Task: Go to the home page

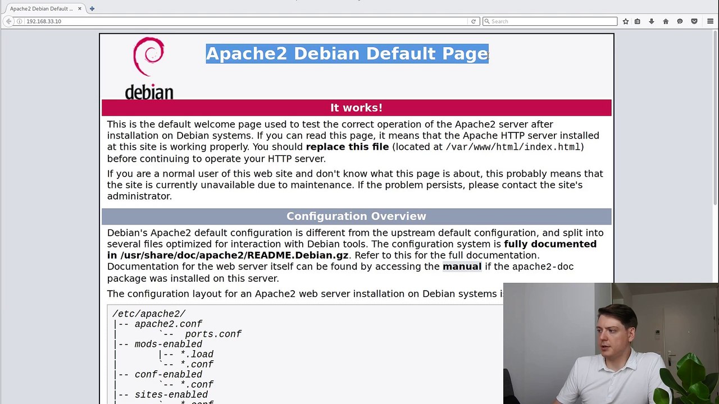Action: (666, 21)
